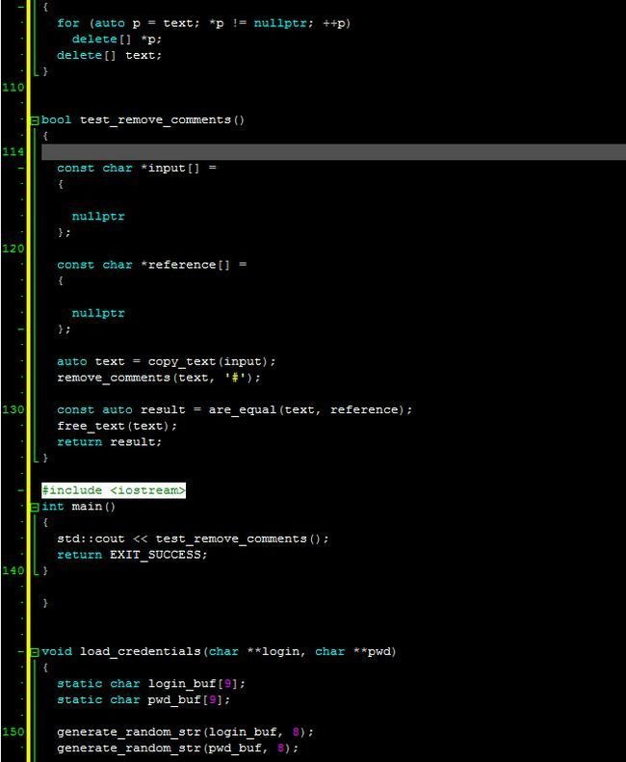Click line number 114 in the gutter
626x762 pixels.
tap(13, 151)
